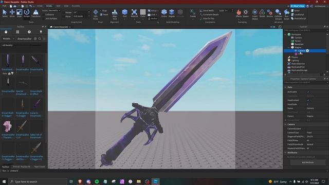The height and width of the screenshot is (185, 329).
Task: Insert a LocalScript from ribbon
Action: 297,14
